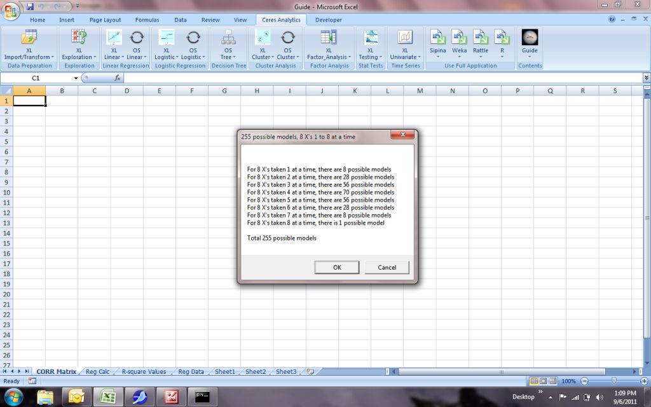The width and height of the screenshot is (651, 407).
Task: Open the Developer ribbon tab
Action: point(329,20)
